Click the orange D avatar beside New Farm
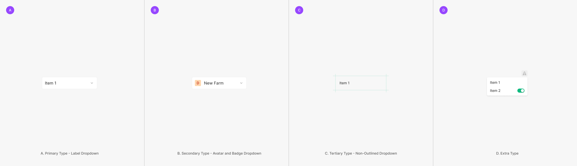The height and width of the screenshot is (166, 577). (198, 83)
